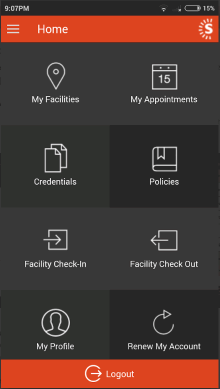Click the Logout arrow icon

[x=93, y=373]
